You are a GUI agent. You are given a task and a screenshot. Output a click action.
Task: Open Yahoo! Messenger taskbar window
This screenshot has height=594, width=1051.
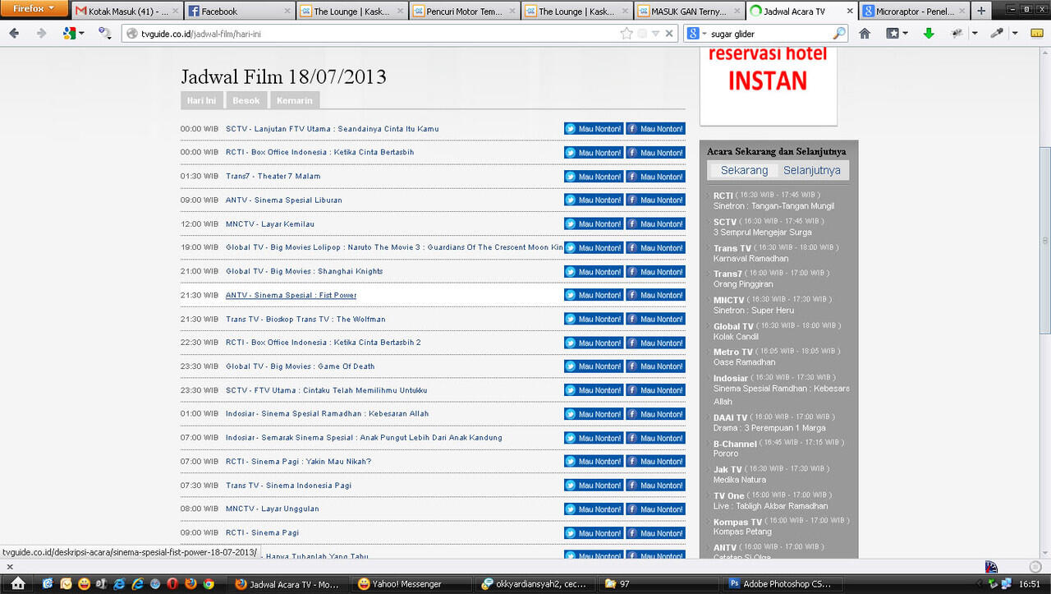coord(411,584)
